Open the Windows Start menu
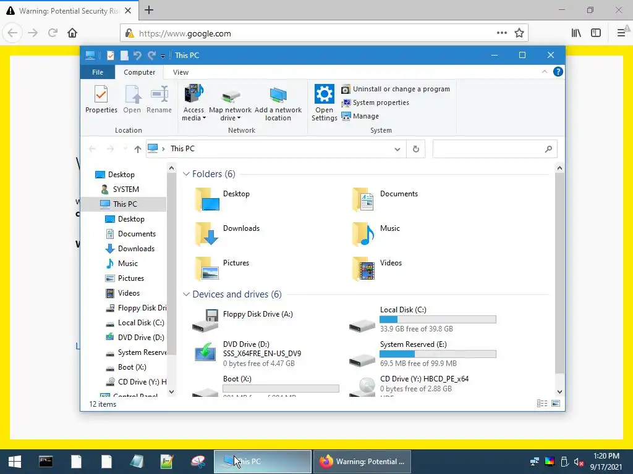This screenshot has height=474, width=633. [15, 462]
